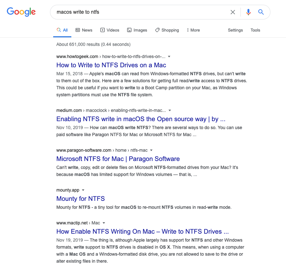Image resolution: width=286 pixels, height=270 pixels.
Task: Open the Videos tab play icon
Action: click(103, 30)
